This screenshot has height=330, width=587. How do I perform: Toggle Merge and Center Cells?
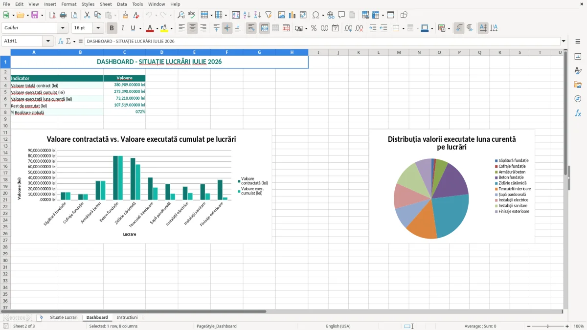coord(265,28)
